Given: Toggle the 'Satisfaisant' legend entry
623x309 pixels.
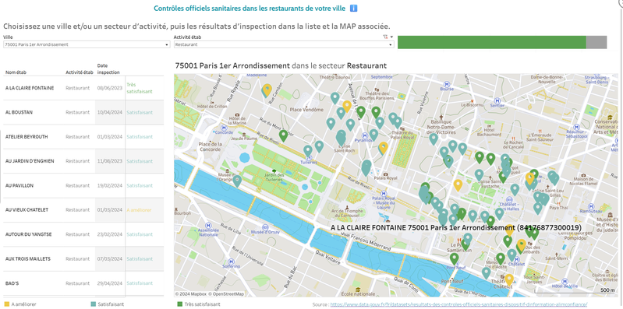Looking at the screenshot, I should click(x=105, y=304).
